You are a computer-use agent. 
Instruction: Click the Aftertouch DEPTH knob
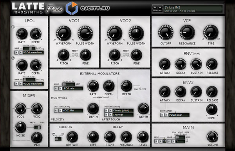point(143,109)
